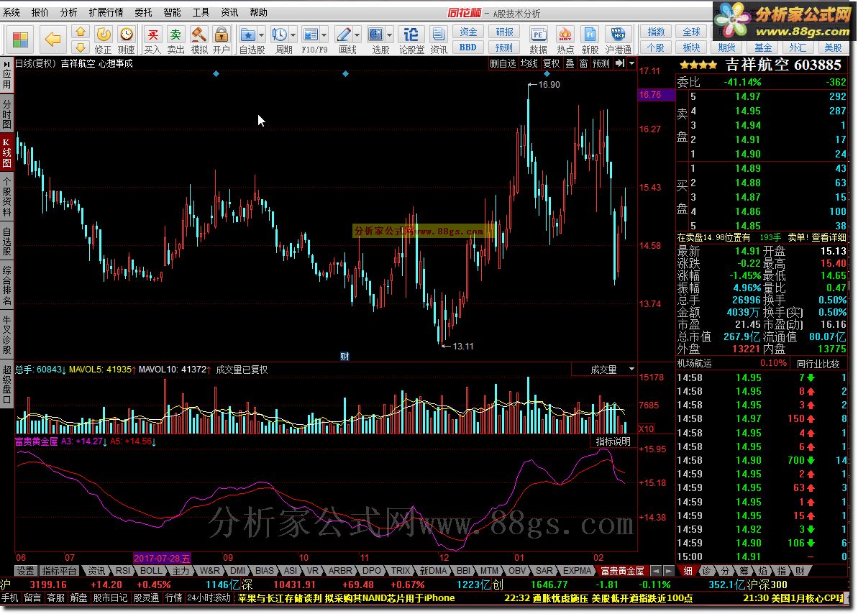
Task: Go back with the yellow left arrow
Action: [53, 39]
